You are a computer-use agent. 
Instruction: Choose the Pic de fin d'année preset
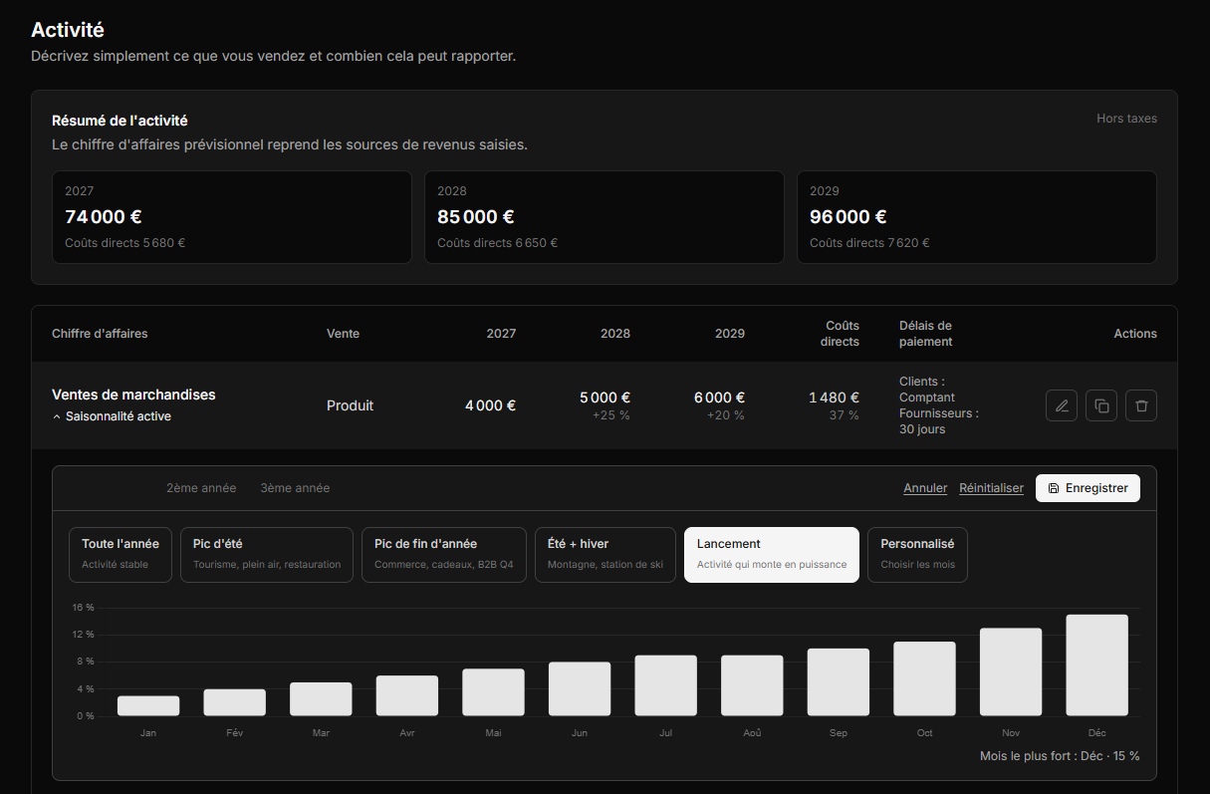pos(444,554)
